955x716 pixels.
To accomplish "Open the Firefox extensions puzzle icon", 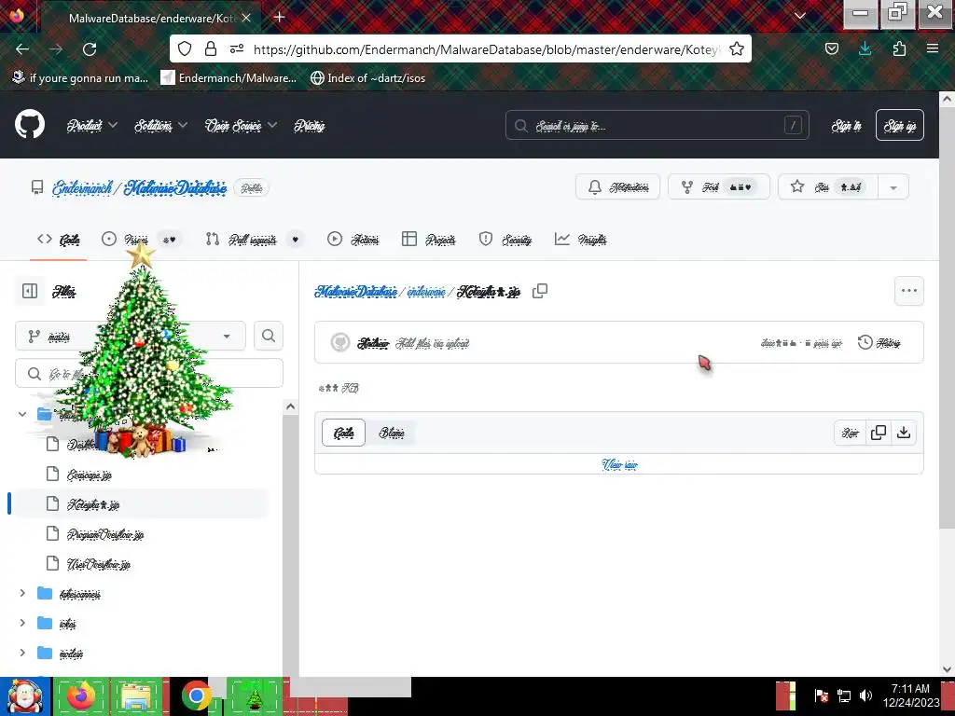I will (x=899, y=48).
